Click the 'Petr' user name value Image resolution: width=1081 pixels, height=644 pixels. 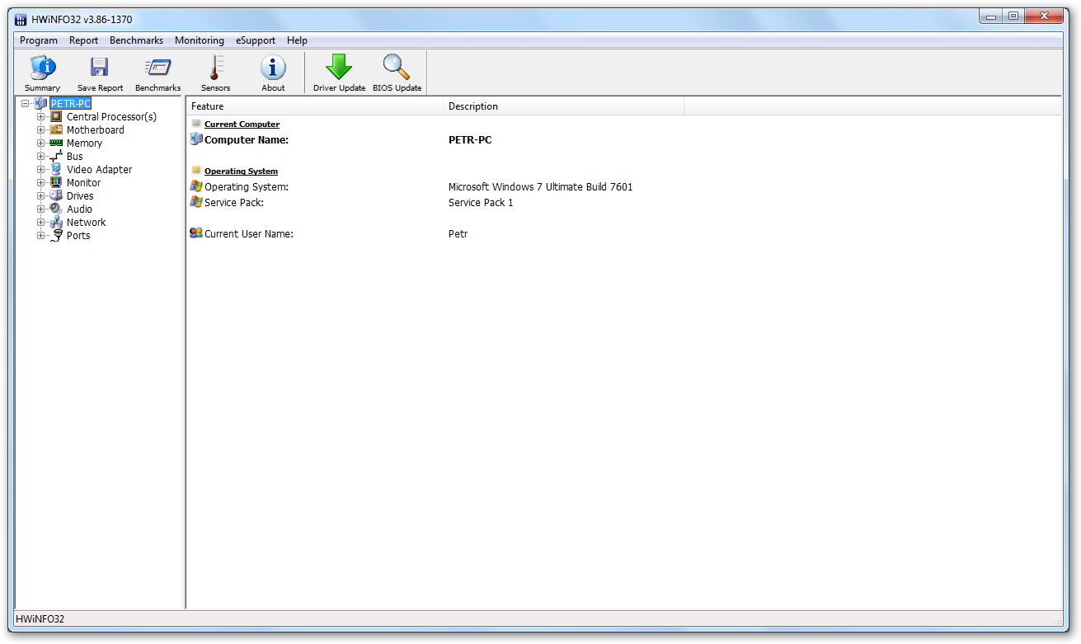(x=458, y=234)
